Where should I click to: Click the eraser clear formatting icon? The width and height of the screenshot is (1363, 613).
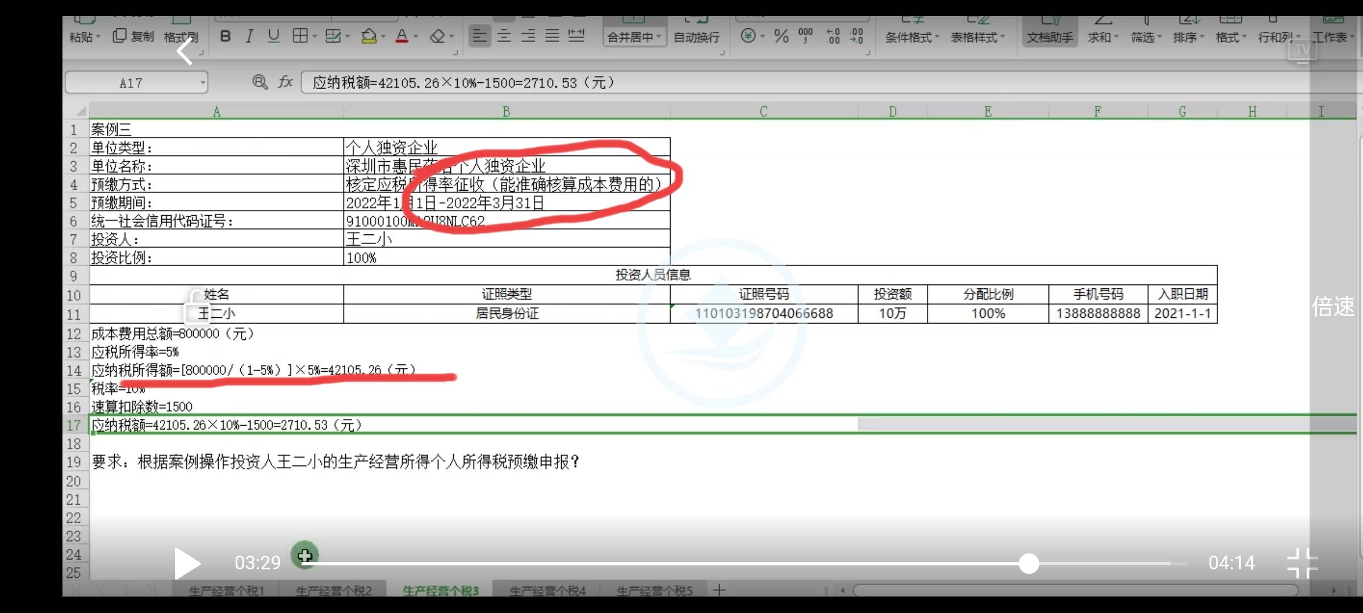[x=437, y=36]
